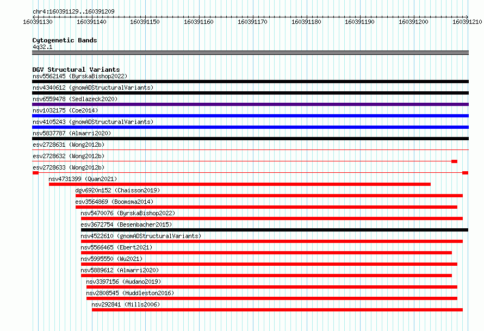The width and height of the screenshot is (484, 331).
Task: Open the nsv6559478 (Sedlazeck2020) variant label
Action: [x=75, y=99]
